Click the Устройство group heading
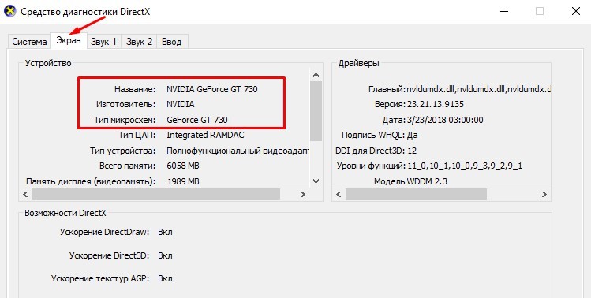591x298 pixels. [x=48, y=63]
